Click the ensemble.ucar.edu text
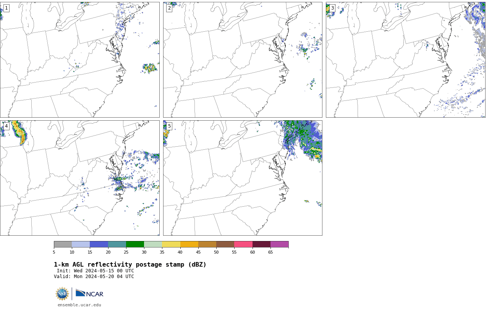Viewport: 489px width, 309px height. coord(79,305)
